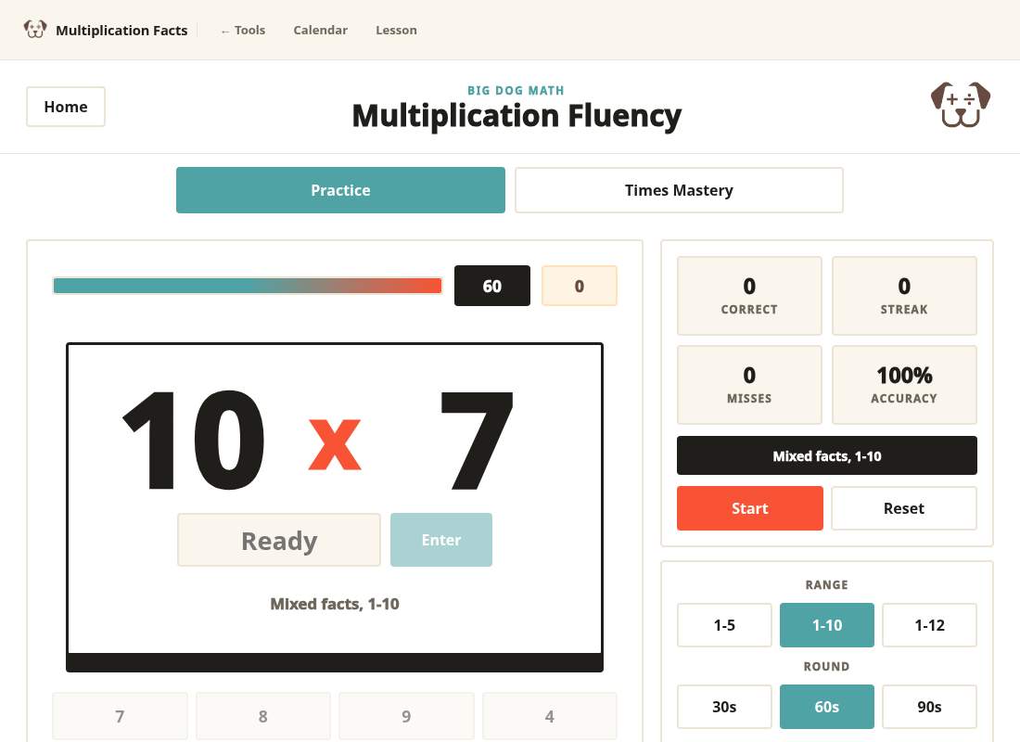Select the 1-5 range option
Screen dimensions: 1020x742
[x=725, y=625]
